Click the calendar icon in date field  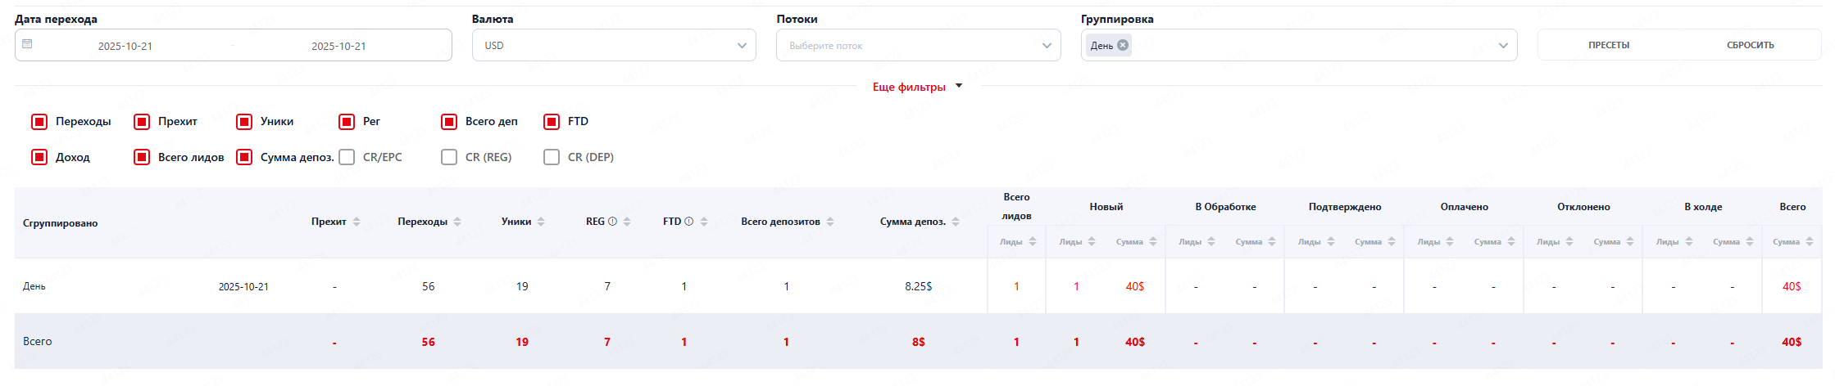(27, 44)
